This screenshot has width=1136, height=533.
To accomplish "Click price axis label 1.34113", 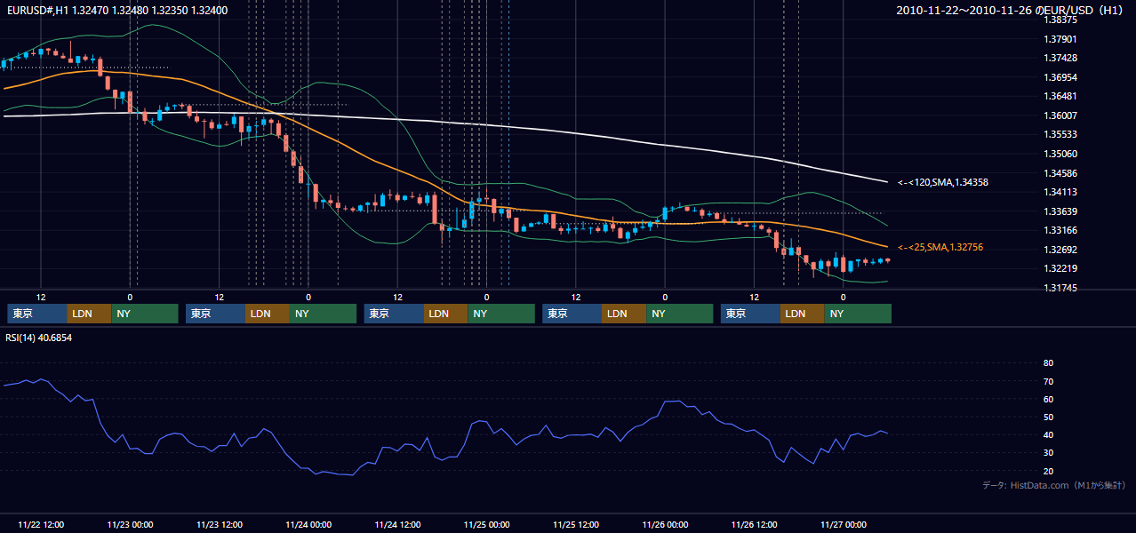I will point(1060,192).
